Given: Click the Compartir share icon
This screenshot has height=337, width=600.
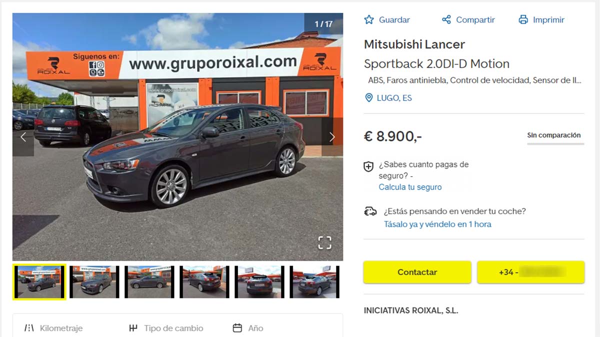Looking at the screenshot, I should coord(446,20).
